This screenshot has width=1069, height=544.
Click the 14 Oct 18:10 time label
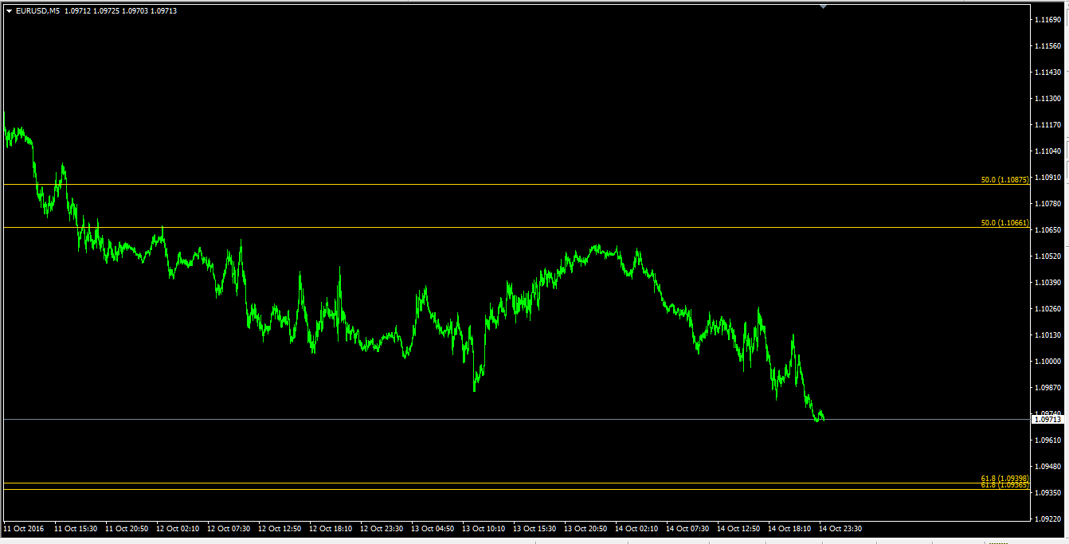(x=789, y=528)
